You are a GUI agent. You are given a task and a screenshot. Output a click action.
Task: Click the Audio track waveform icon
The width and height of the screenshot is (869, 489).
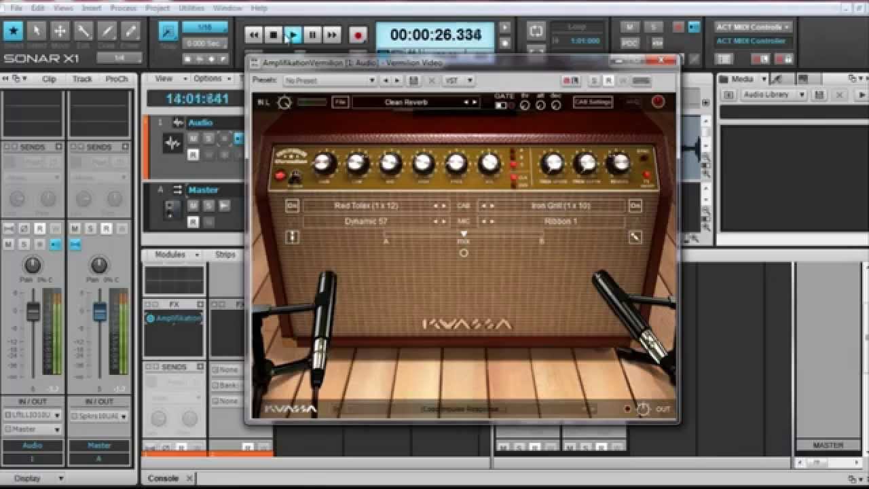coord(172,143)
